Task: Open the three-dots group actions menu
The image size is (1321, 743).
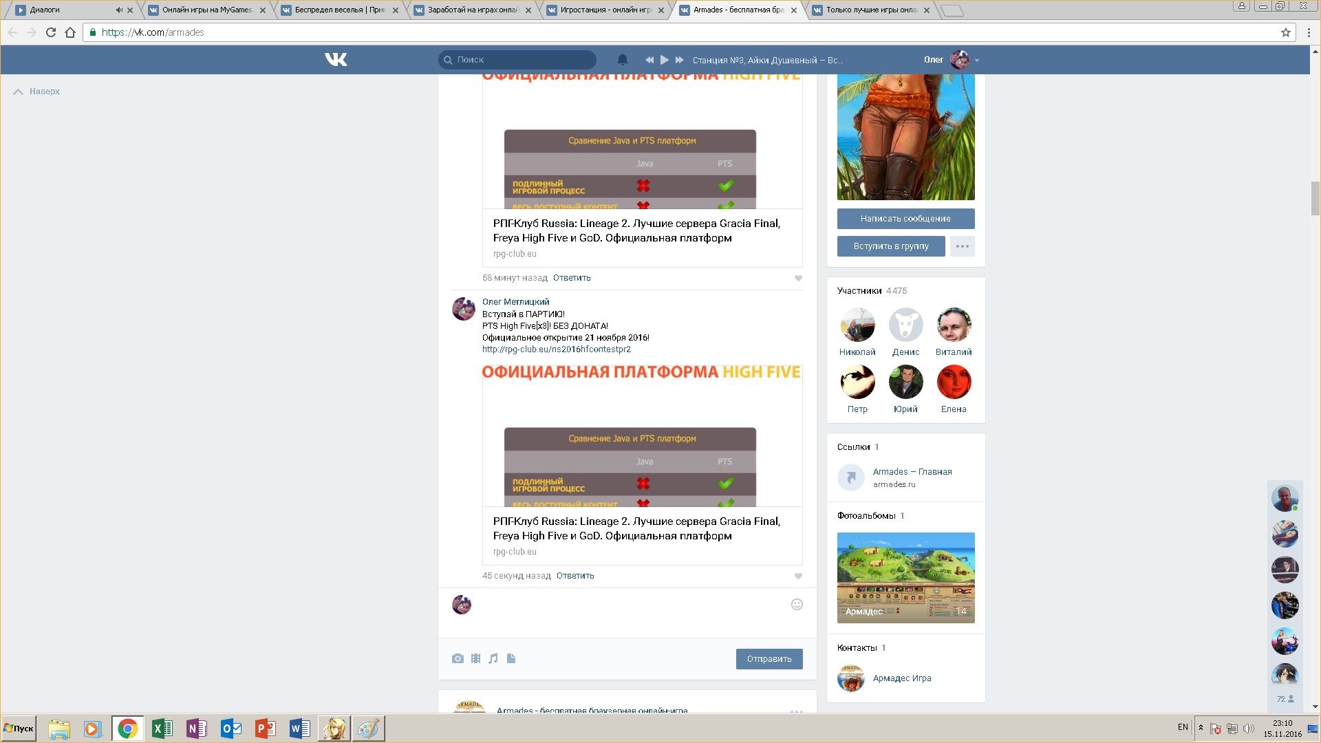Action: coord(963,246)
